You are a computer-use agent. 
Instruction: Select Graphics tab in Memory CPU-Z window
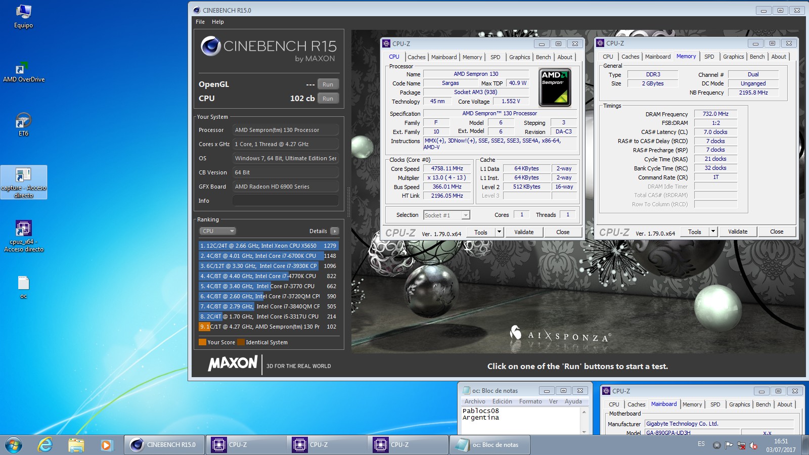coord(733,57)
